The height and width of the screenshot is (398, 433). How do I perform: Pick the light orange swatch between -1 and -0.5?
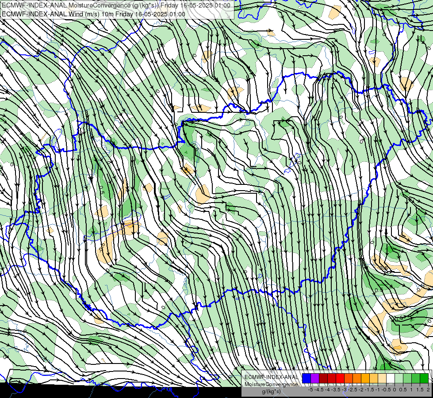pos(374,379)
